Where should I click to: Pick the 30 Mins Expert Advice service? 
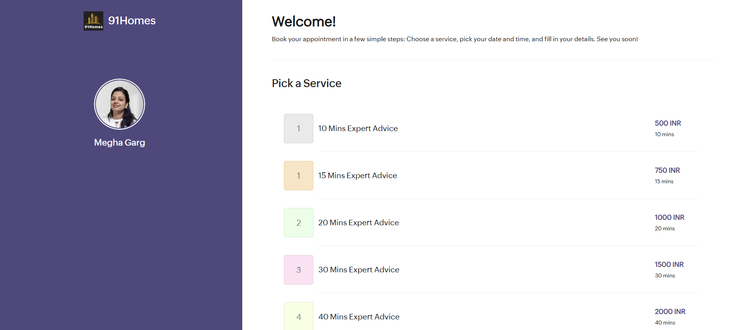[x=359, y=270]
